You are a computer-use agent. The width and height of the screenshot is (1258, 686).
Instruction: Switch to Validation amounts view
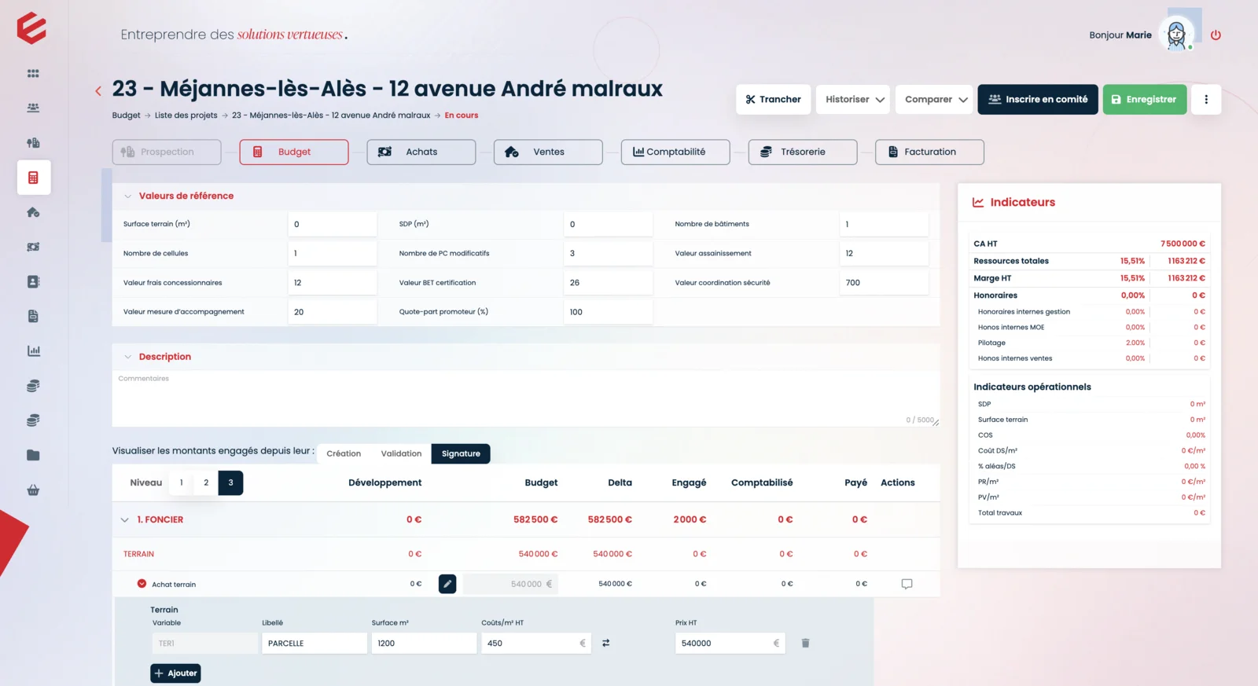pos(401,453)
